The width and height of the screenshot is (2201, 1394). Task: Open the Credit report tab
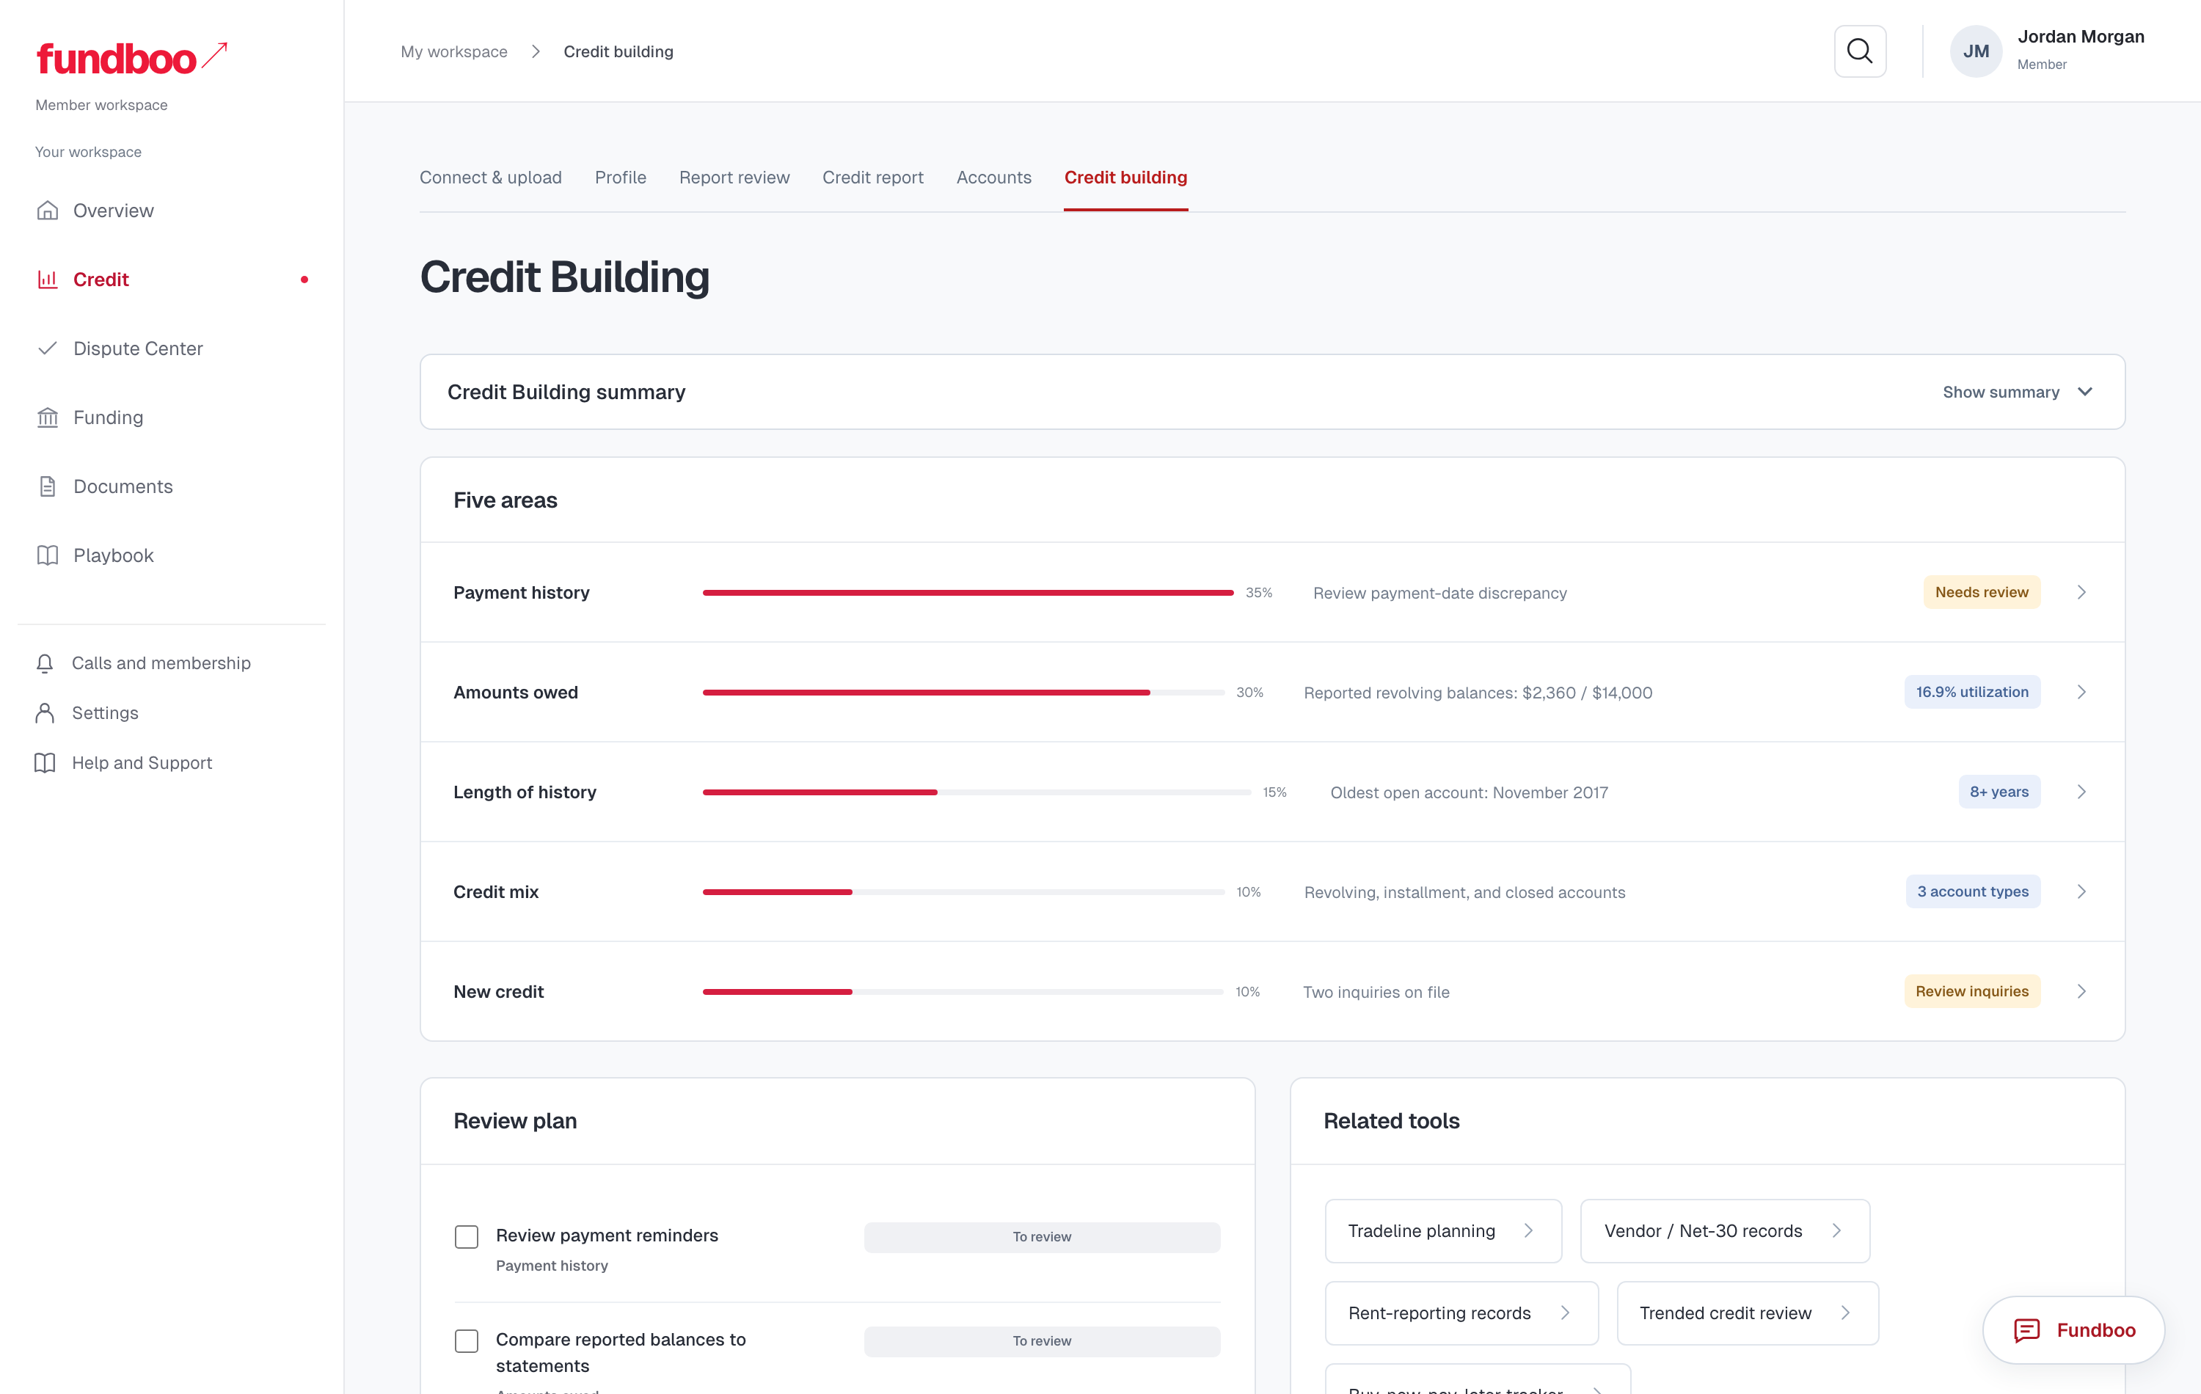tap(873, 178)
